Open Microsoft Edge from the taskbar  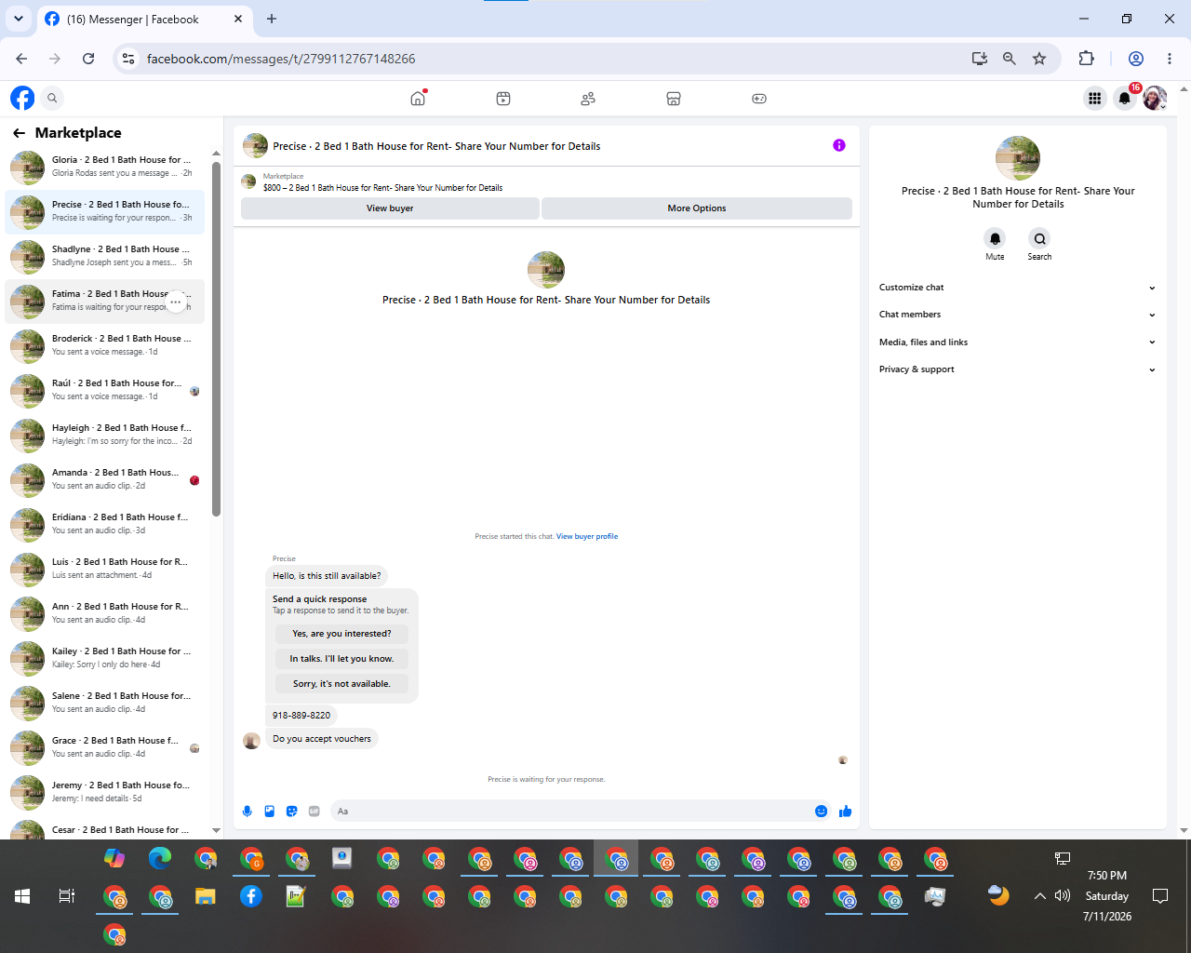pyautogui.click(x=160, y=858)
